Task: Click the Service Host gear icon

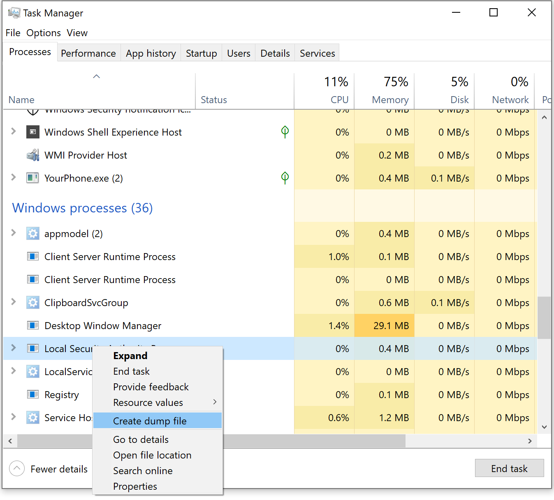Action: point(33,417)
